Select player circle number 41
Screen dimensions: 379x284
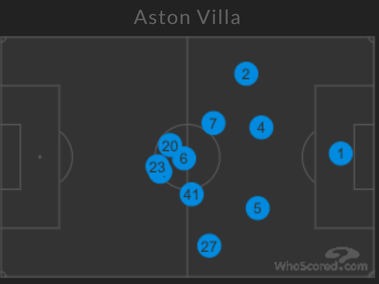[x=192, y=194]
